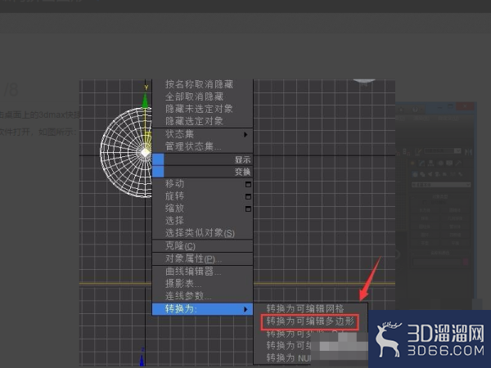Open Utilities panel hammer tab
The width and height of the screenshot is (491, 368).
coord(458,163)
